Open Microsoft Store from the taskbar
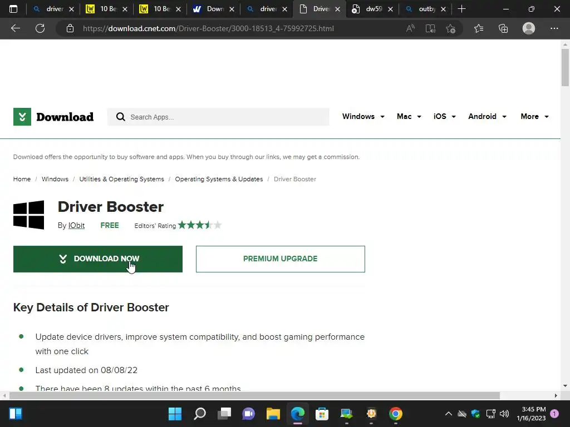 tap(322, 414)
